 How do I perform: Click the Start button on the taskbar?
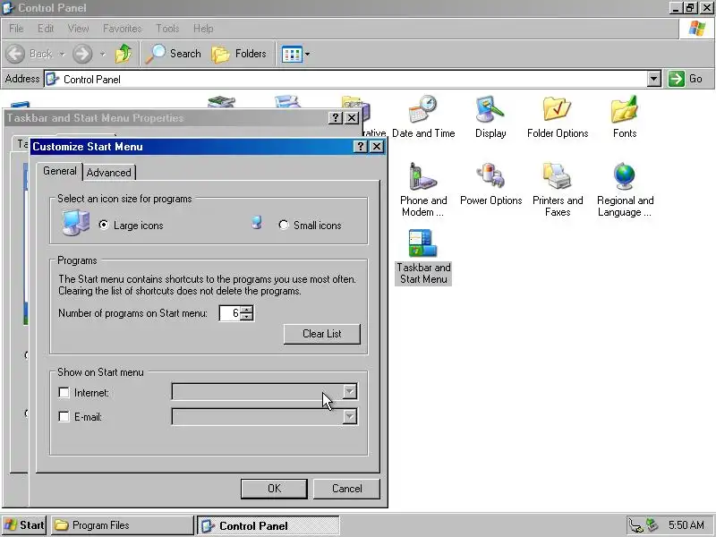click(x=24, y=525)
